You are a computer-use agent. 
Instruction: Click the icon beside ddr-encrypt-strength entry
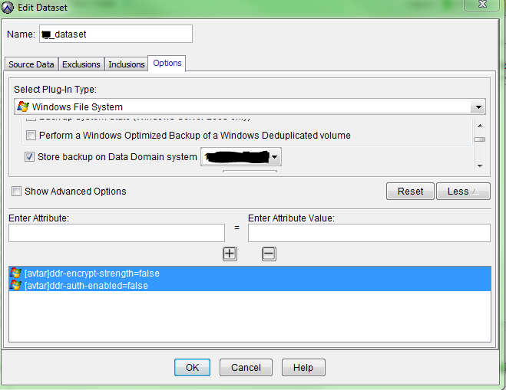tap(15, 273)
